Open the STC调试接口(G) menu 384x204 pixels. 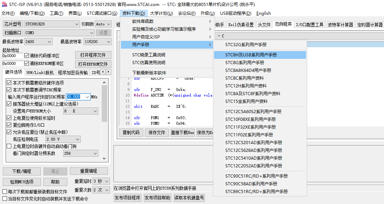coord(102,13)
